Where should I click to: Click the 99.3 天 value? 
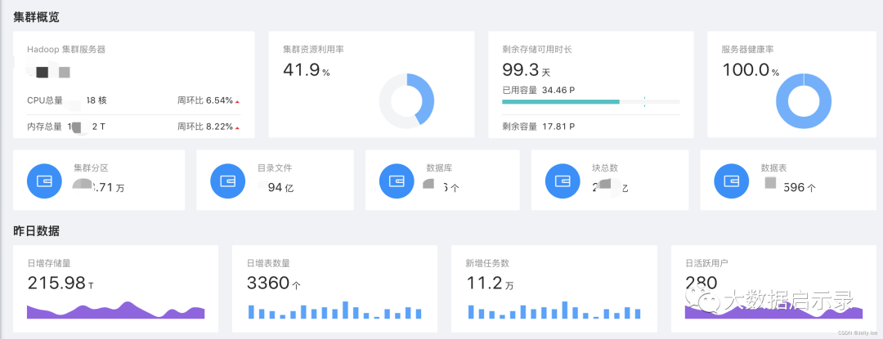click(x=526, y=70)
